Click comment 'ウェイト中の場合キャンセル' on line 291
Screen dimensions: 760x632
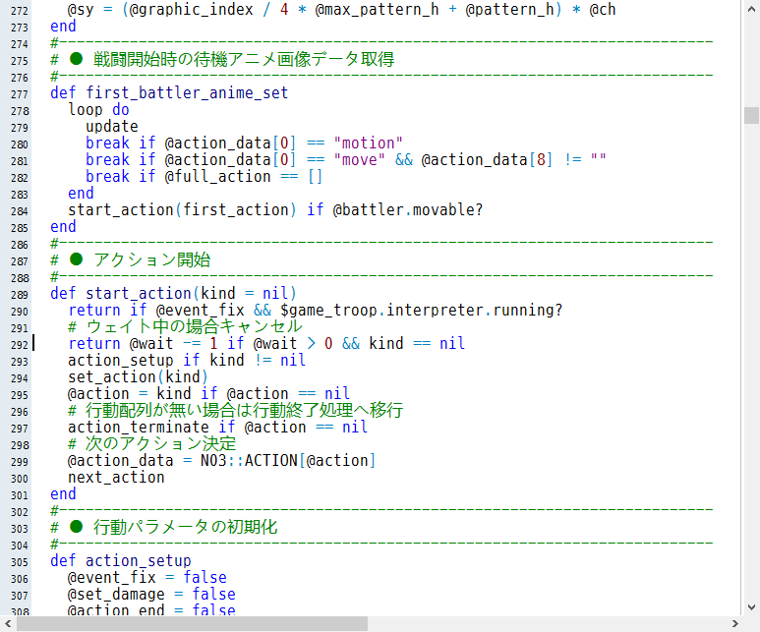[x=195, y=326]
